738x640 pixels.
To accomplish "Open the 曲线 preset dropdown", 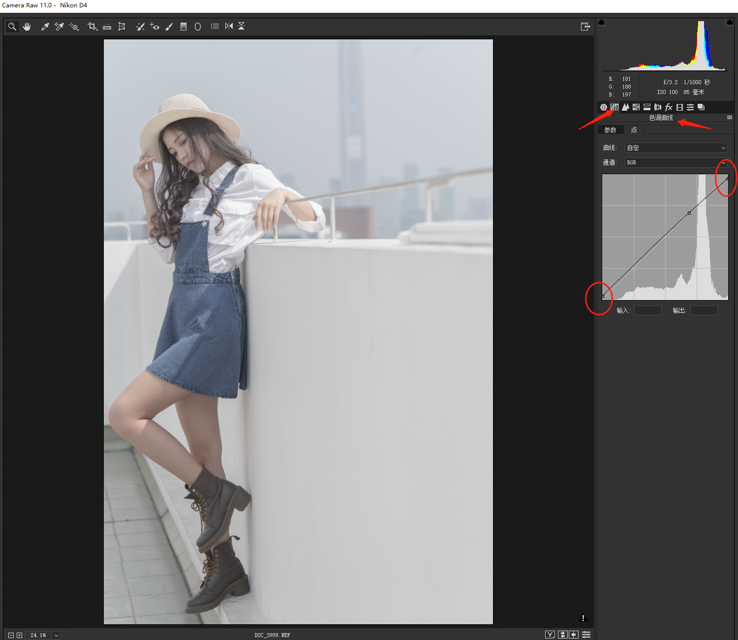I will (x=676, y=148).
